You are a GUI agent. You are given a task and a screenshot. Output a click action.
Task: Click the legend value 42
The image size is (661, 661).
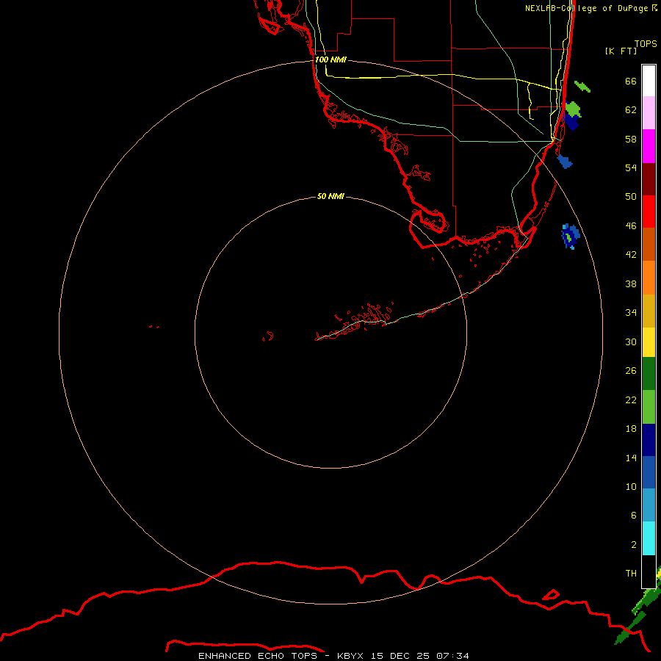[x=631, y=254]
